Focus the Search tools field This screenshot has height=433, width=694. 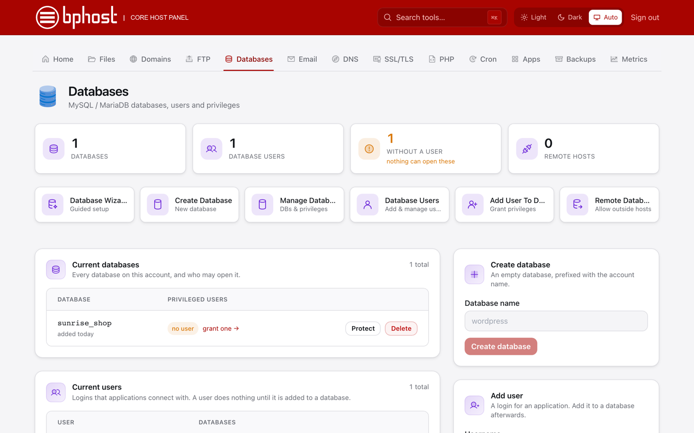coord(442,17)
